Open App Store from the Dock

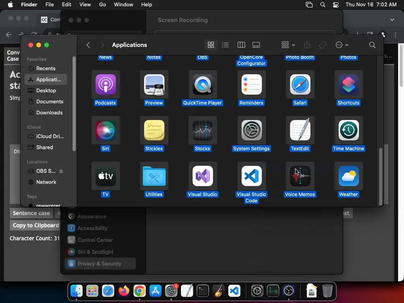point(155,291)
